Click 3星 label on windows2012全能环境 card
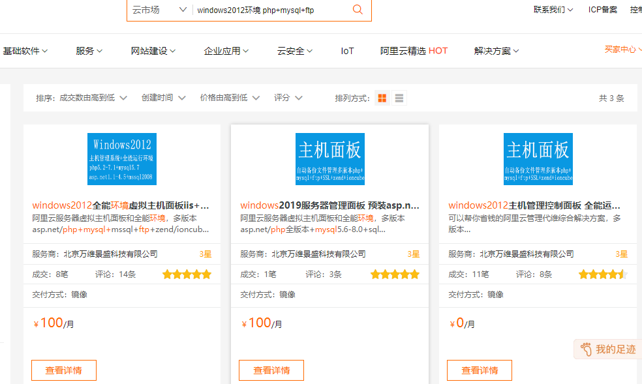The height and width of the screenshot is (384, 642). pos(205,254)
